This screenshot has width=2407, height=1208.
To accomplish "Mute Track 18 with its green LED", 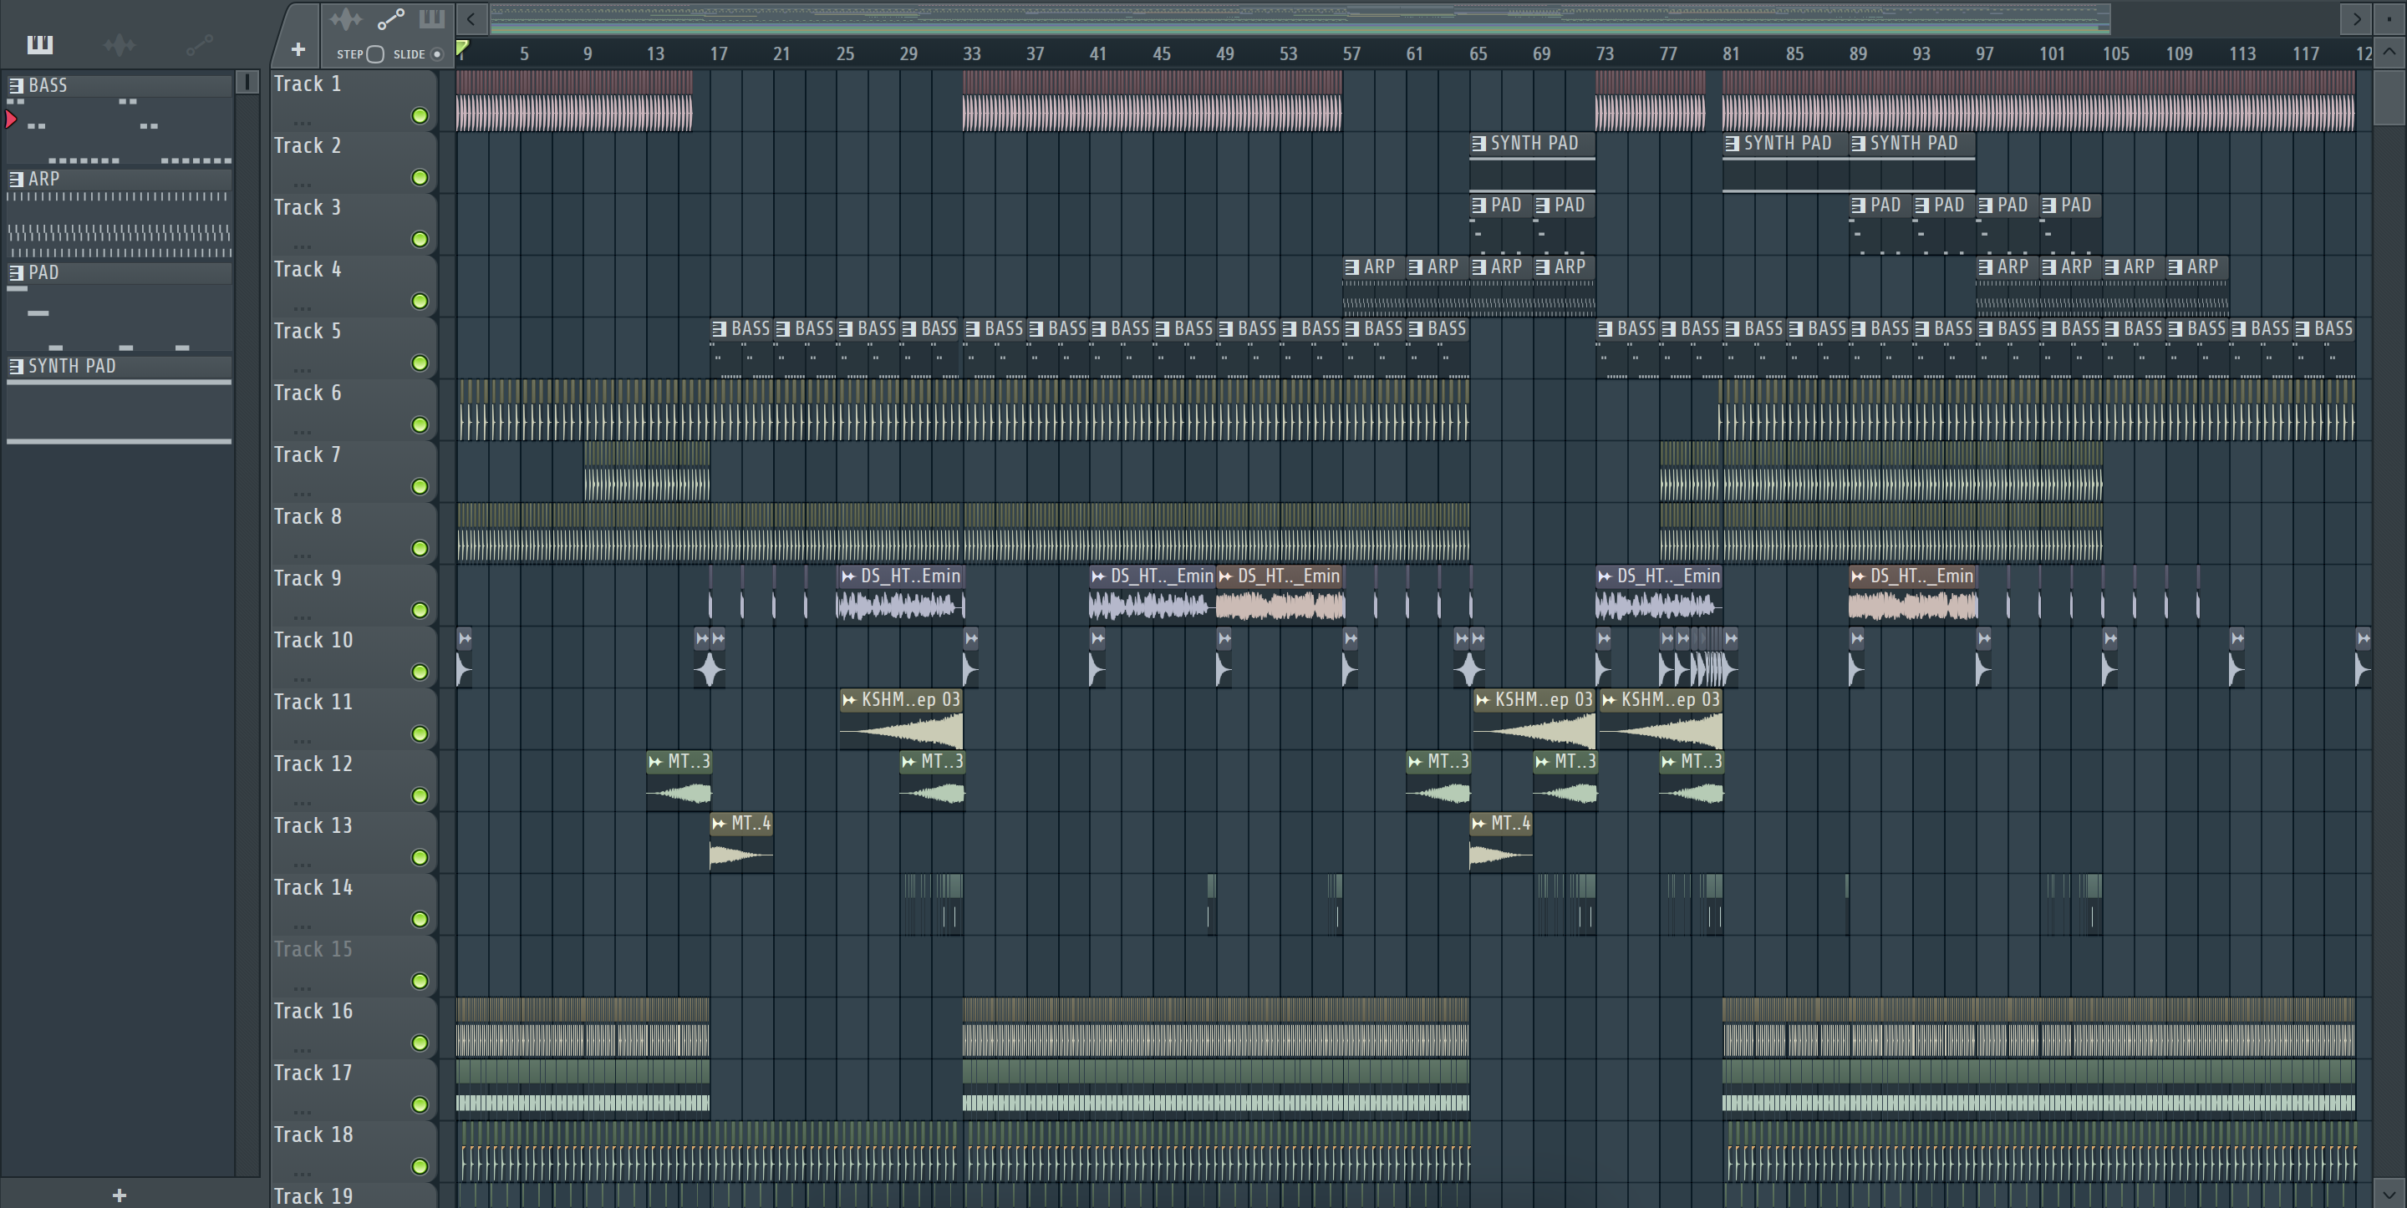I will [x=420, y=1166].
